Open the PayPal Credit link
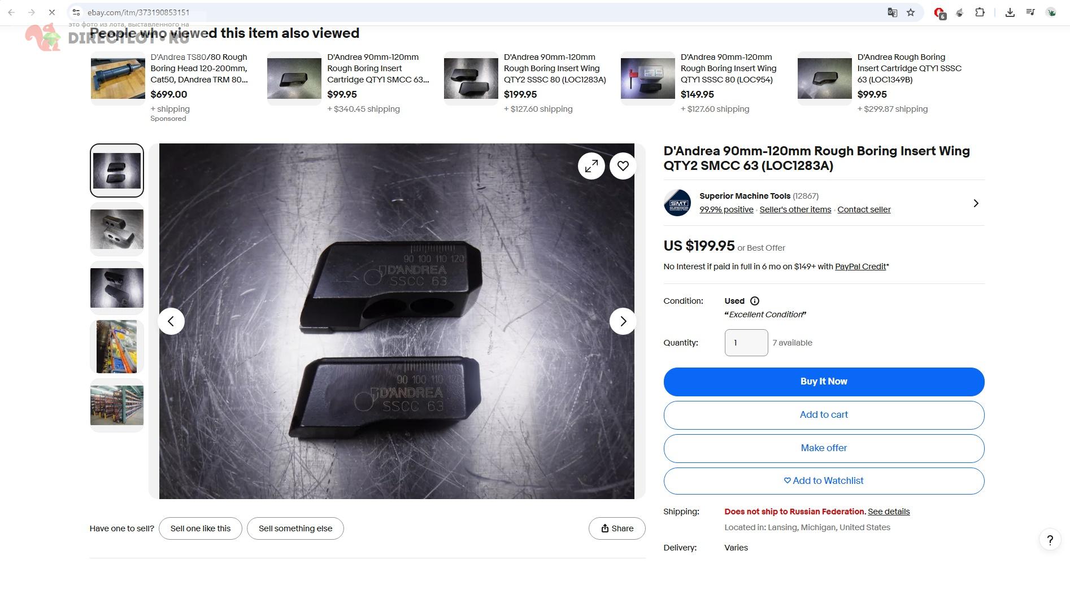Viewport: 1070px width, 590px height. pos(860,266)
